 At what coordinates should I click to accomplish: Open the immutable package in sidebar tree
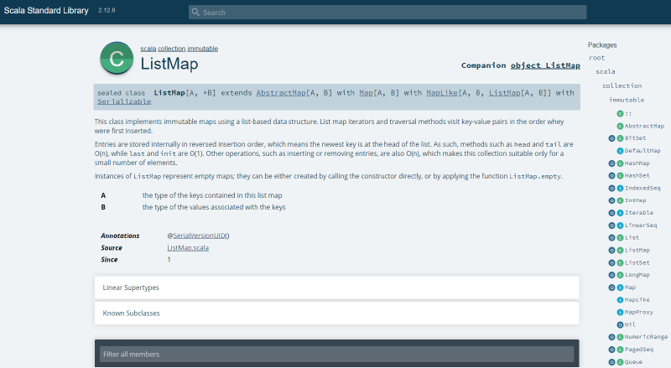(x=627, y=100)
